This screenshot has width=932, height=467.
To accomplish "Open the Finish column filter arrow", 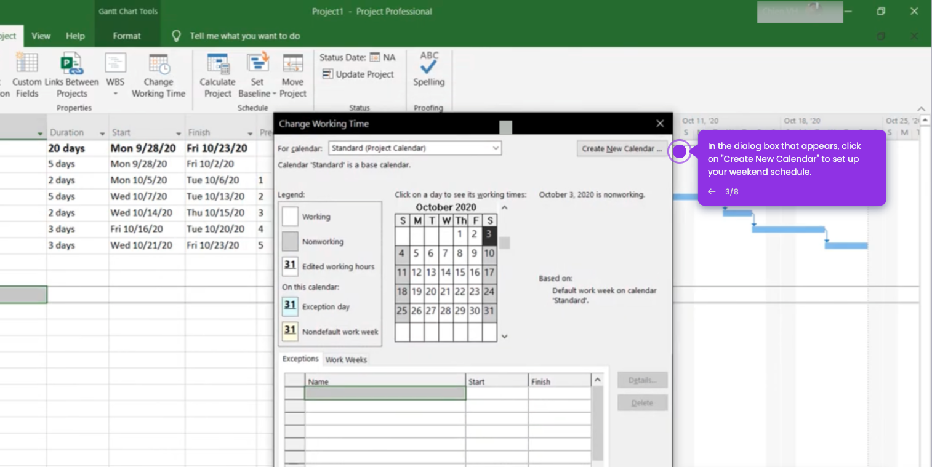I will (x=250, y=134).
